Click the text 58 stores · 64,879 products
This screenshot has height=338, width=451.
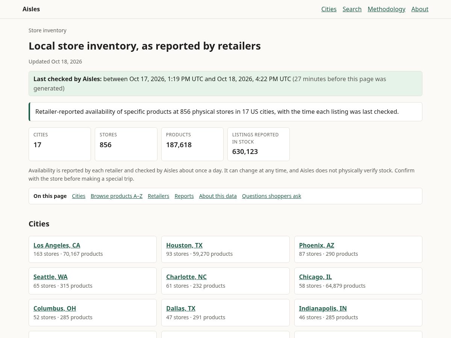332,286
